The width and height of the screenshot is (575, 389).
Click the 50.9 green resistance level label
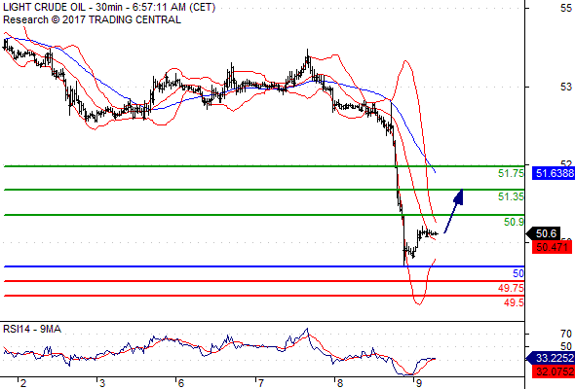pos(514,222)
